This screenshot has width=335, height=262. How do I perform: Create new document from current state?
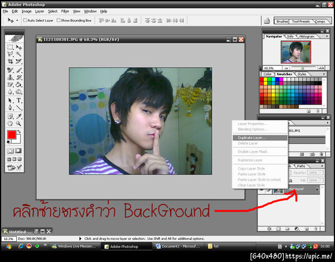302,154
